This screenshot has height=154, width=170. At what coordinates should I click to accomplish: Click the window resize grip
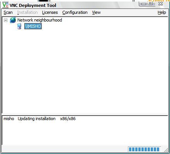pyautogui.click(x=166, y=150)
